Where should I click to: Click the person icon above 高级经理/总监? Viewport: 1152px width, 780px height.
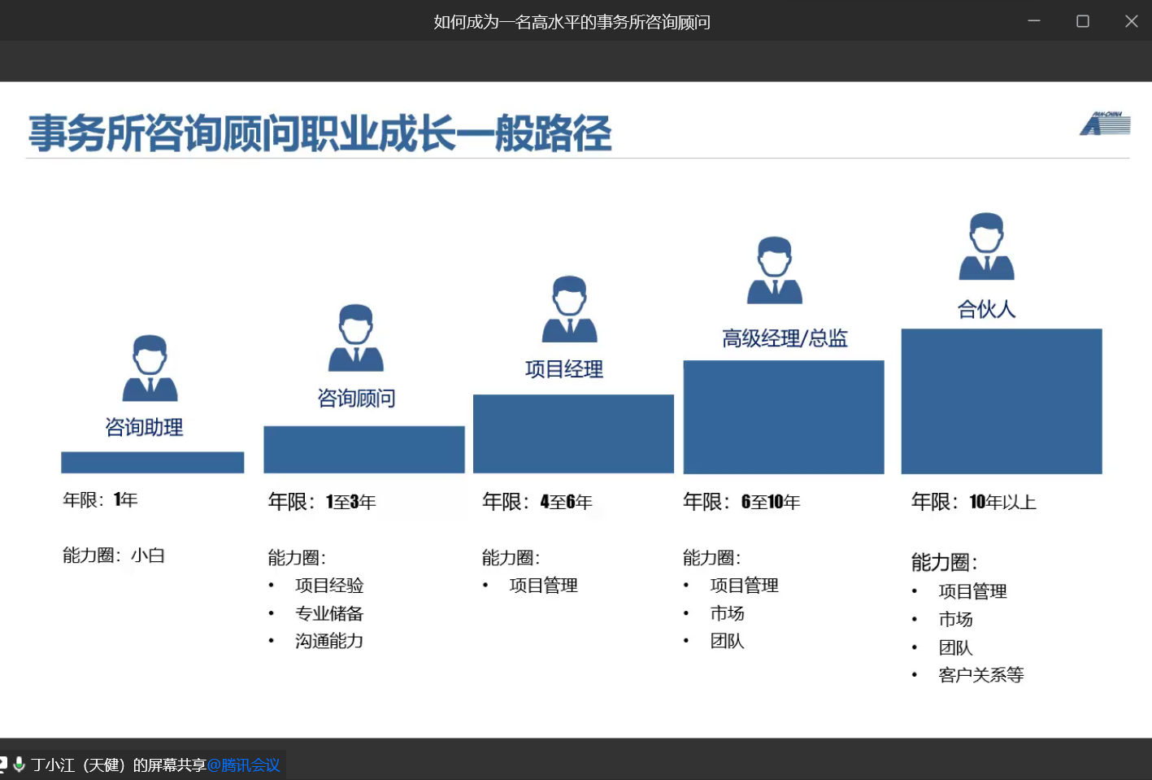click(774, 270)
